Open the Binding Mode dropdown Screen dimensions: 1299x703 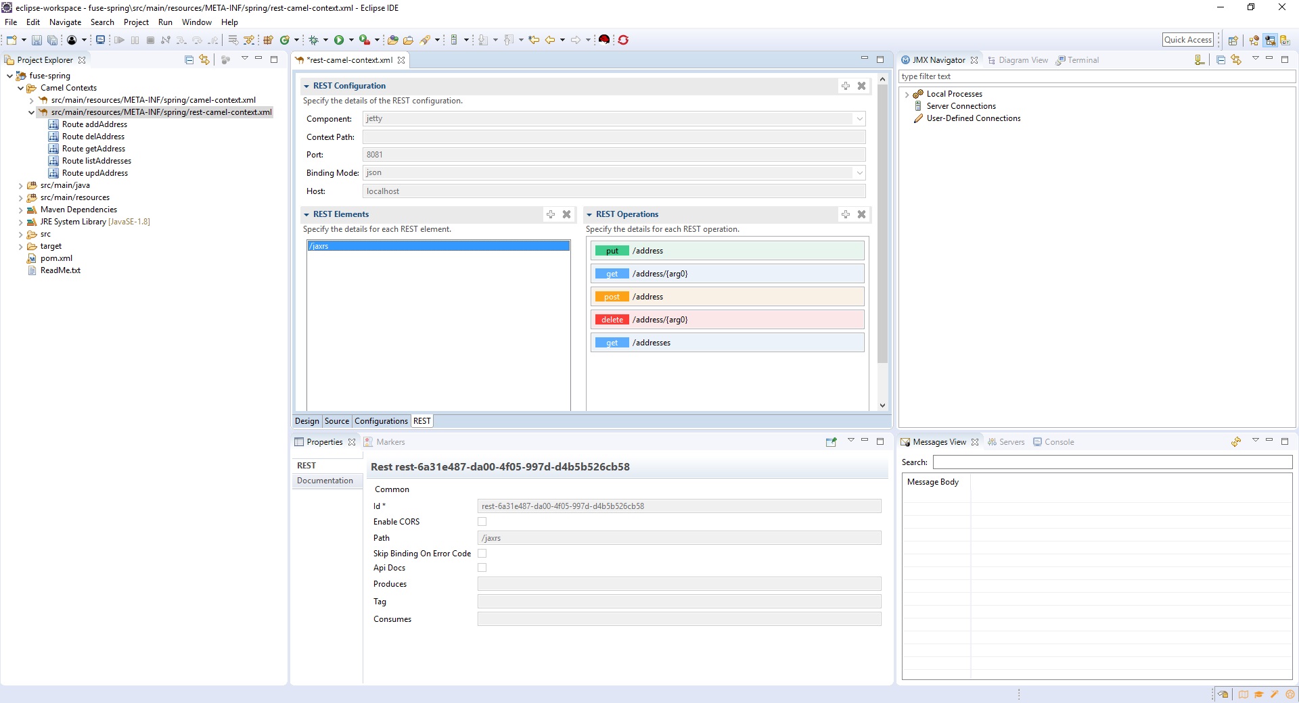click(859, 173)
